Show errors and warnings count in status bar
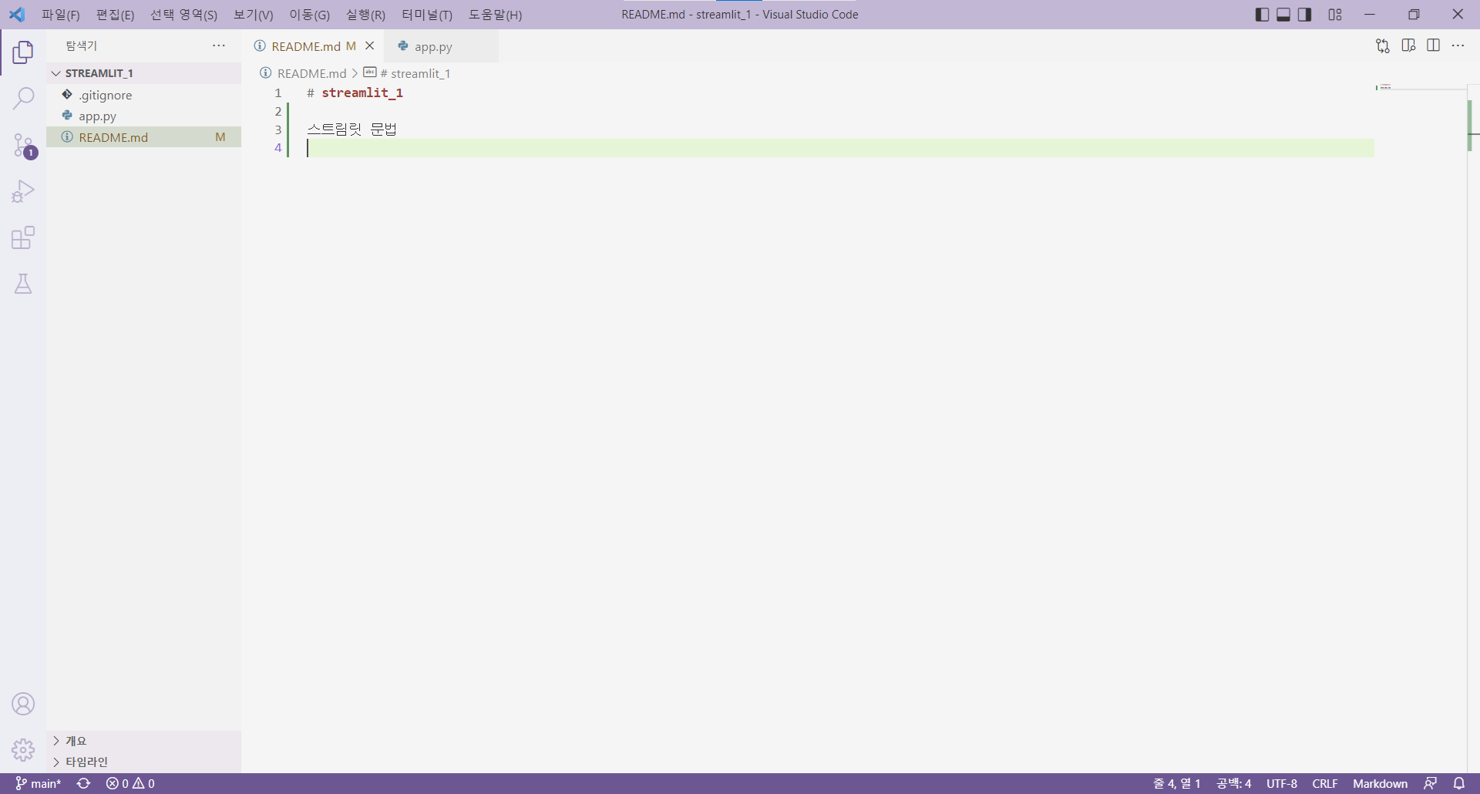 coord(131,783)
